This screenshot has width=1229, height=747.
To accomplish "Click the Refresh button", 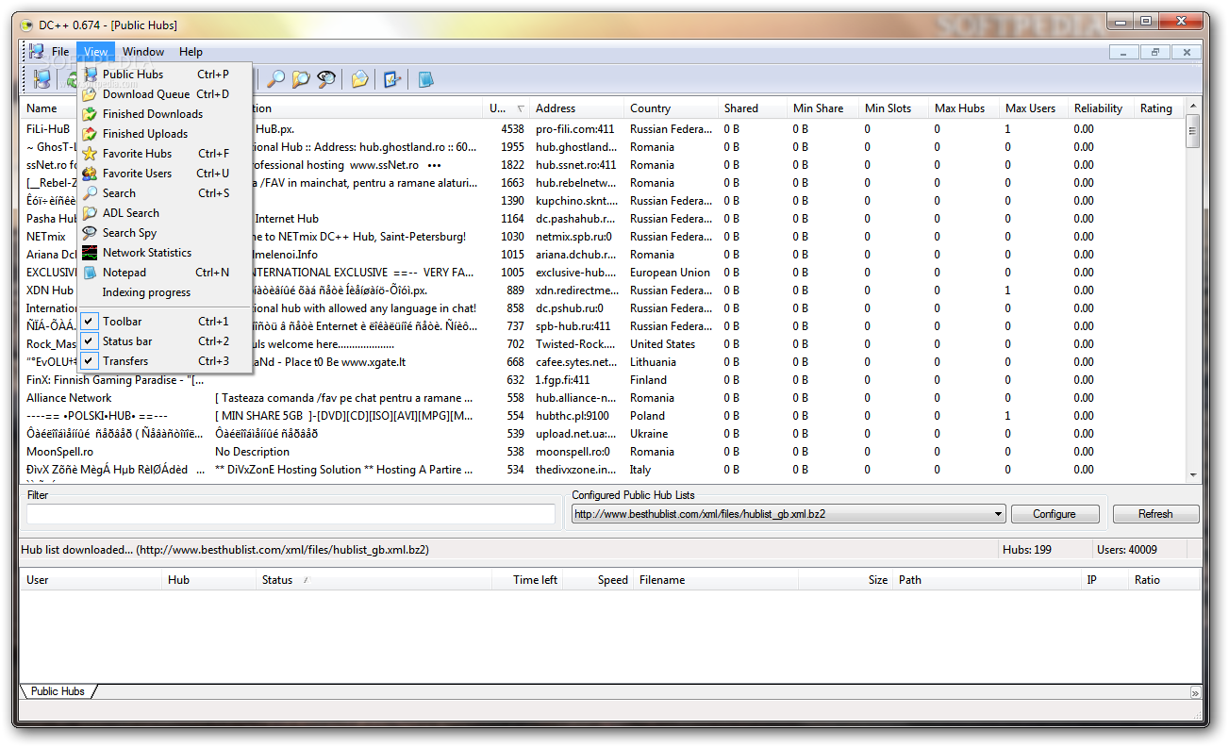I will (x=1155, y=514).
